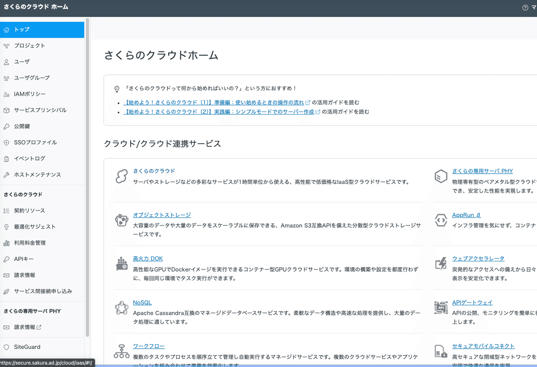Open the NoSQL service link
The height and width of the screenshot is (367, 537).
[x=142, y=303]
